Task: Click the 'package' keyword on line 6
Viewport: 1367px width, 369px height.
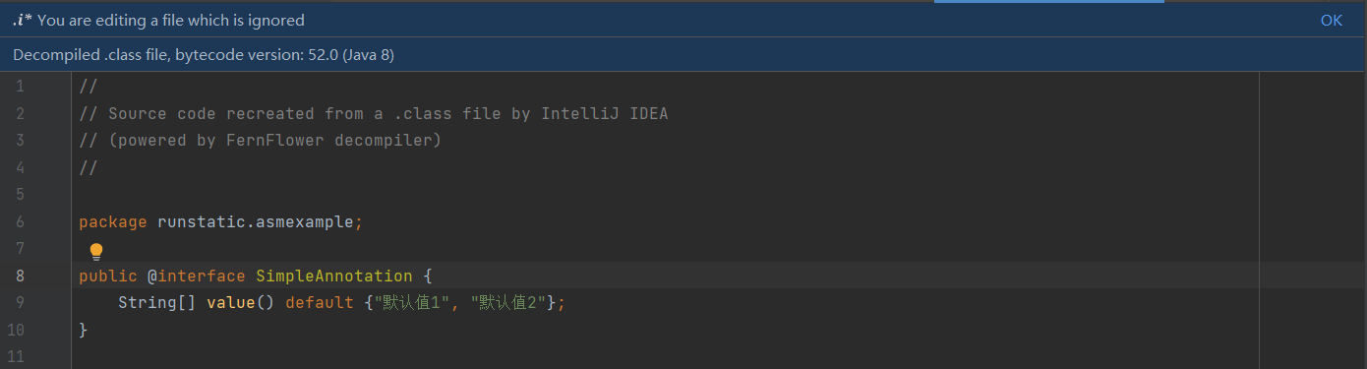Action: (113, 222)
